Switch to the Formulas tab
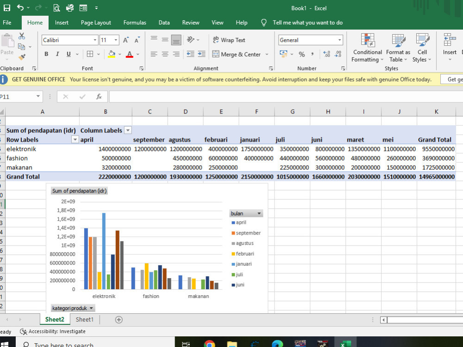This screenshot has width=463, height=347. coord(135,22)
